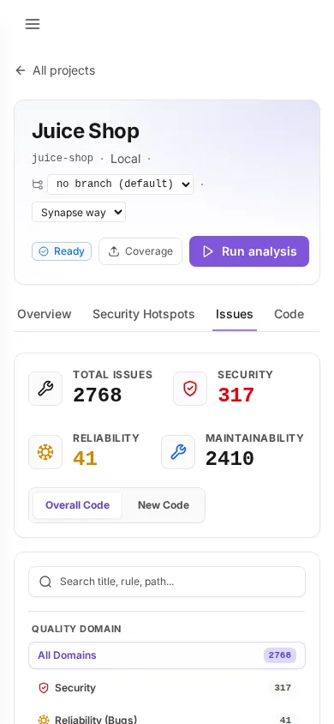Switch to the Code tab
Screen dimensions: 334x724
coord(289,314)
